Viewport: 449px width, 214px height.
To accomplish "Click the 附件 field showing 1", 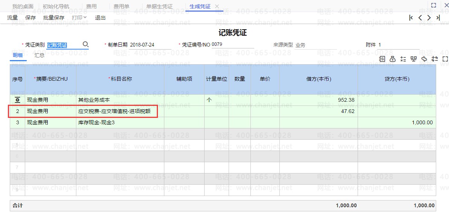I will (x=398, y=45).
